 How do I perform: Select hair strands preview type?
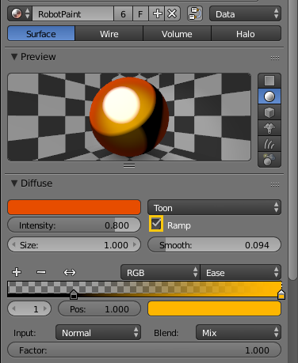(x=269, y=144)
